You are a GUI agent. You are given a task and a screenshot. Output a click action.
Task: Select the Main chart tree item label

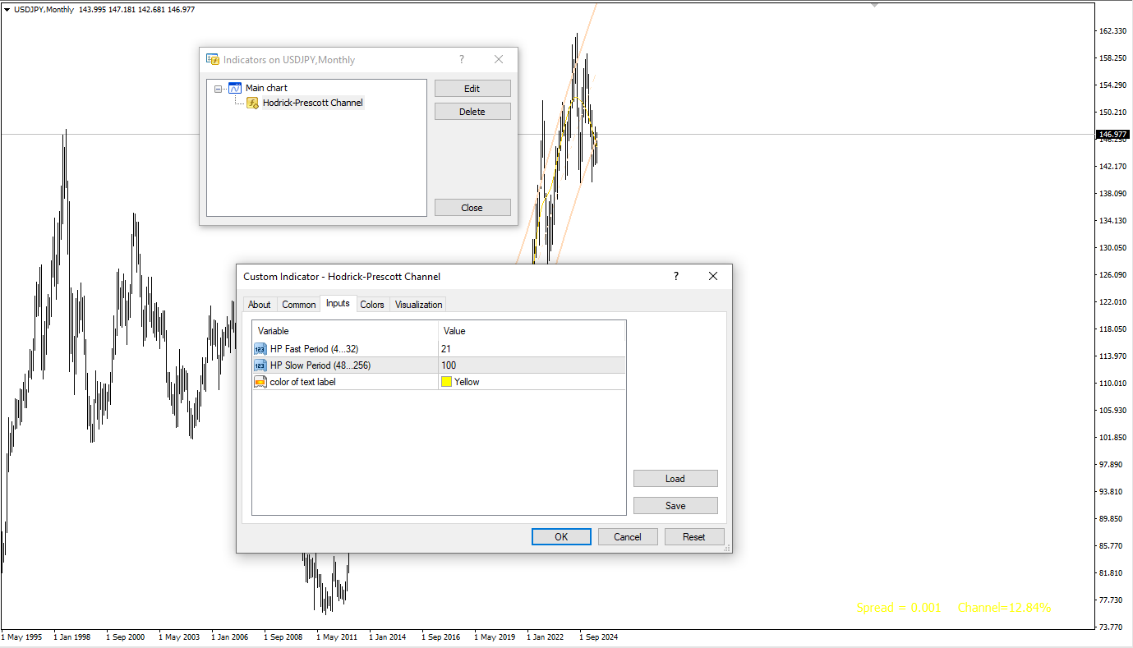coord(266,88)
